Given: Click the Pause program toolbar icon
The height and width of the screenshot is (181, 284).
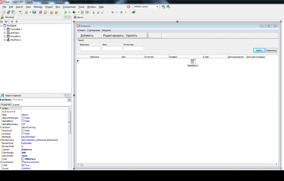Looking at the screenshot, I should point(82,12).
